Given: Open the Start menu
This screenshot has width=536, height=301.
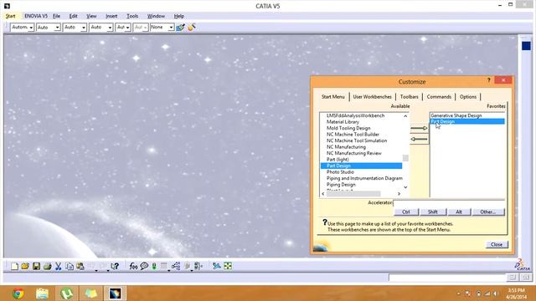Looking at the screenshot, I should [x=11, y=16].
